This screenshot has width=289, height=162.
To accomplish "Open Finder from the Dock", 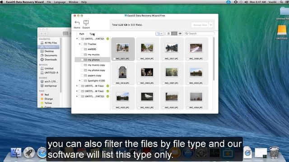I will (x=16, y=153).
